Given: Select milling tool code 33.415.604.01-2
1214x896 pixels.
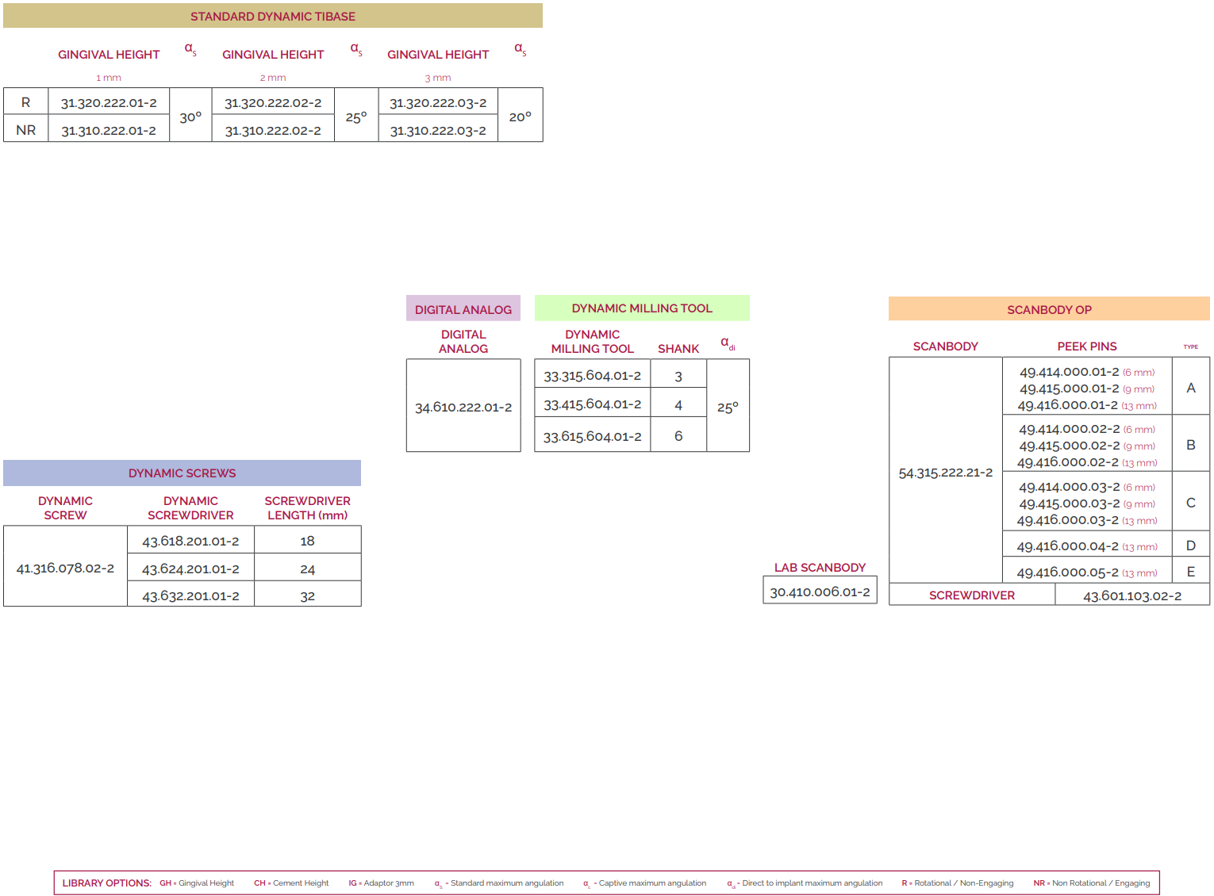Looking at the screenshot, I should click(592, 404).
